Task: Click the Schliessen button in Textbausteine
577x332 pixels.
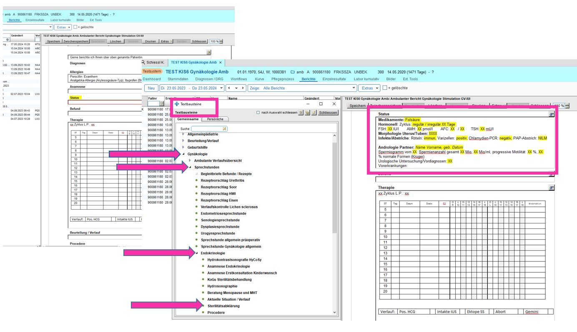Action: tap(328, 113)
